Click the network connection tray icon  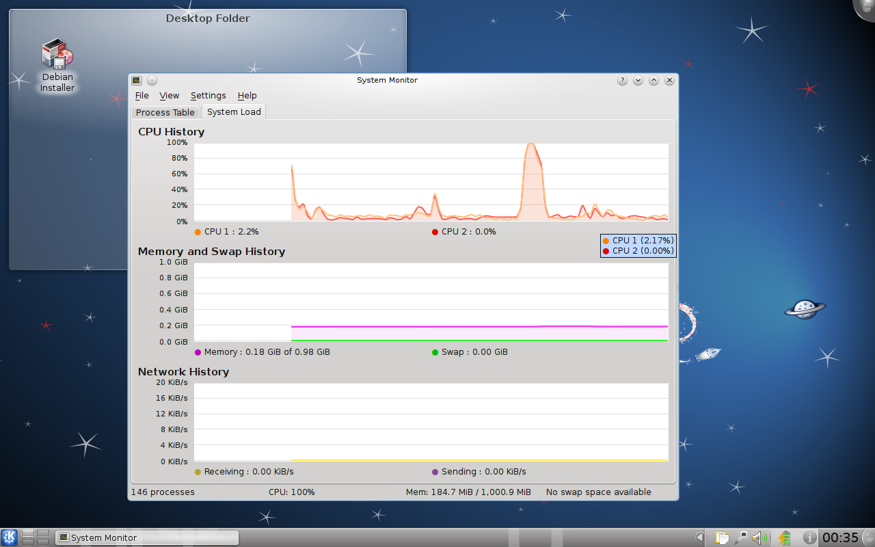[x=742, y=537]
